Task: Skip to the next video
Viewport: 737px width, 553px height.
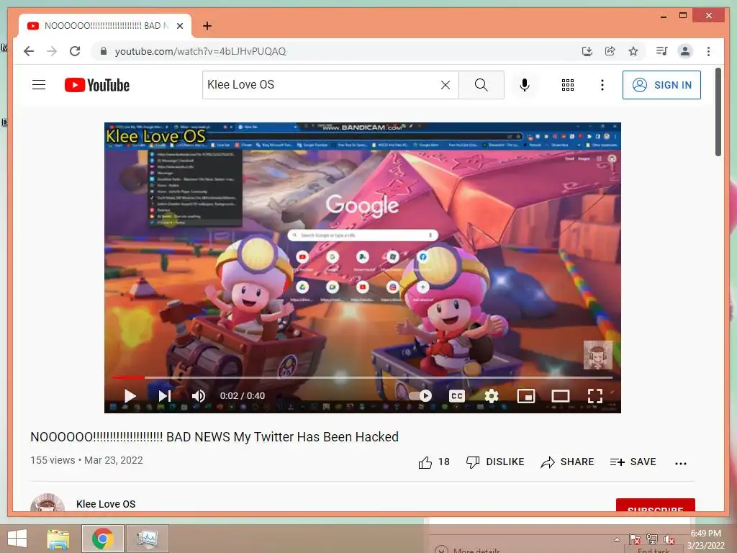Action: (165, 396)
